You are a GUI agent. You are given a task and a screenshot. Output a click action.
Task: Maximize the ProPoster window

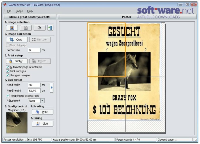coord(187,5)
